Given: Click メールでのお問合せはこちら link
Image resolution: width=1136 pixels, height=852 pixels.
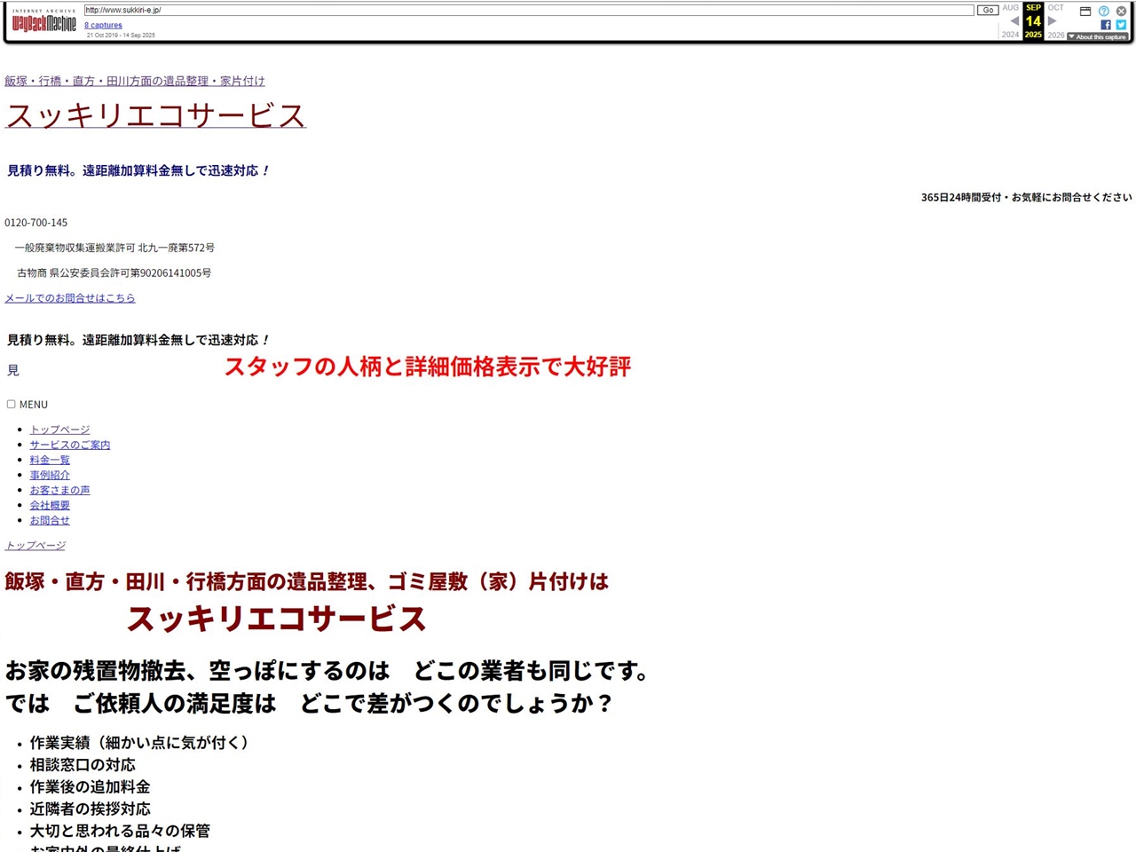Looking at the screenshot, I should (70, 298).
